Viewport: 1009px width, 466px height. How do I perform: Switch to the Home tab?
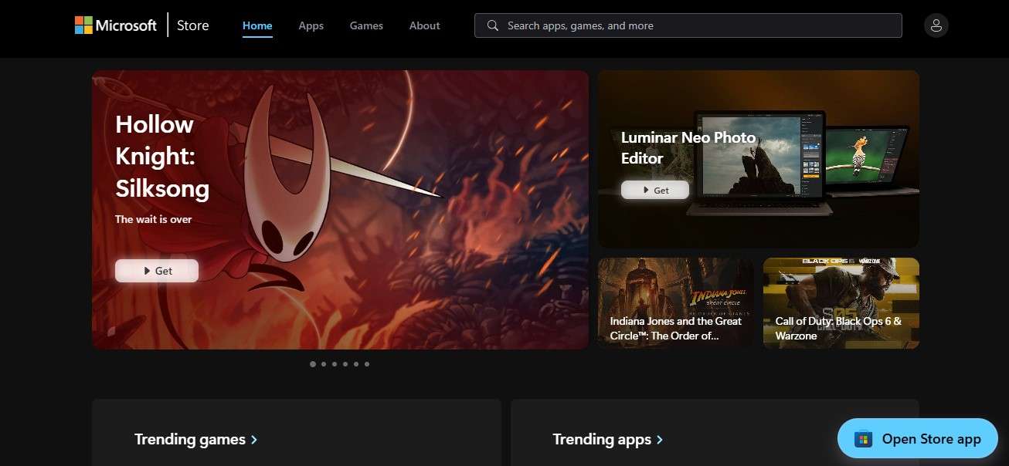(x=257, y=25)
